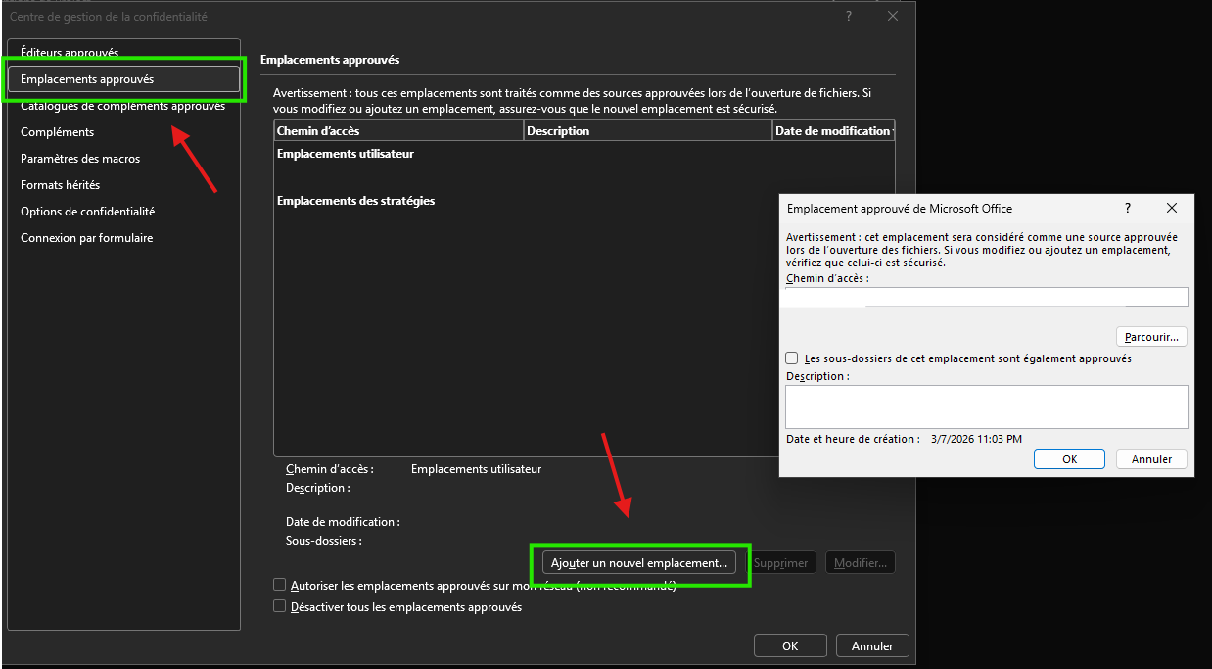Check Les sous-dossiers de cet emplacement option
1212x669 pixels.
click(x=792, y=359)
